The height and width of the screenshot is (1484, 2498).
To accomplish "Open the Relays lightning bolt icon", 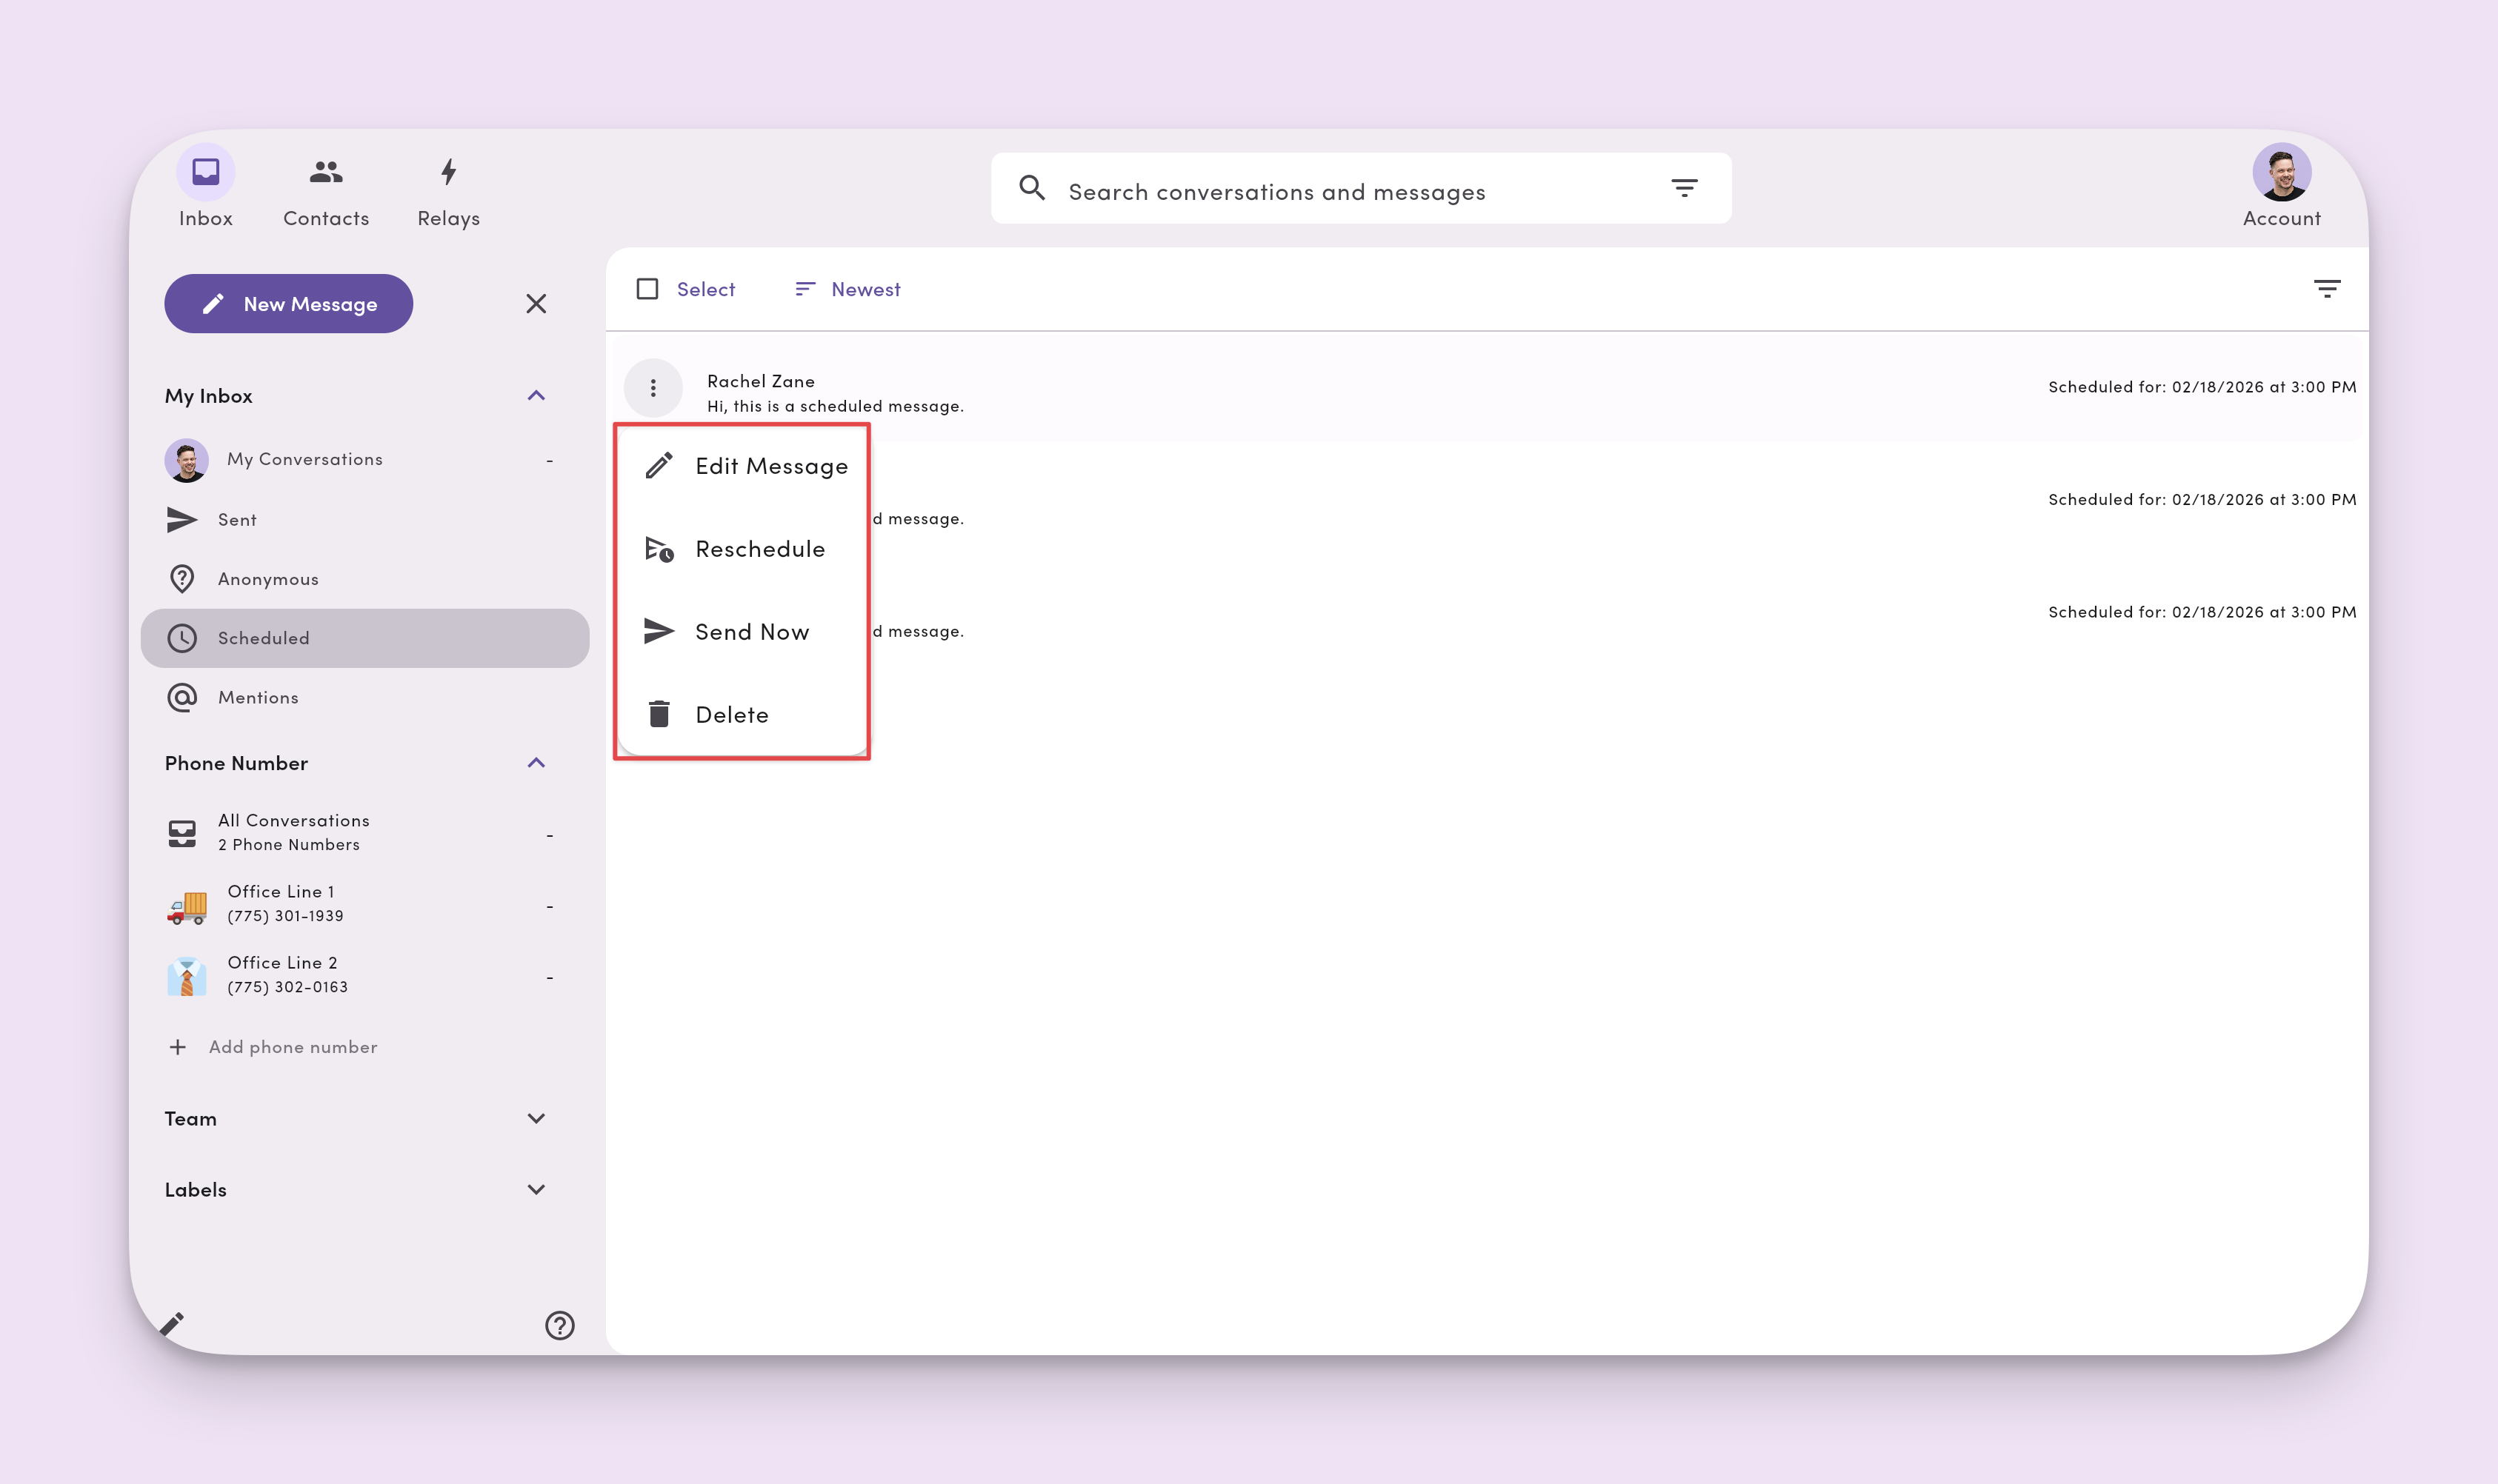I will click(448, 172).
